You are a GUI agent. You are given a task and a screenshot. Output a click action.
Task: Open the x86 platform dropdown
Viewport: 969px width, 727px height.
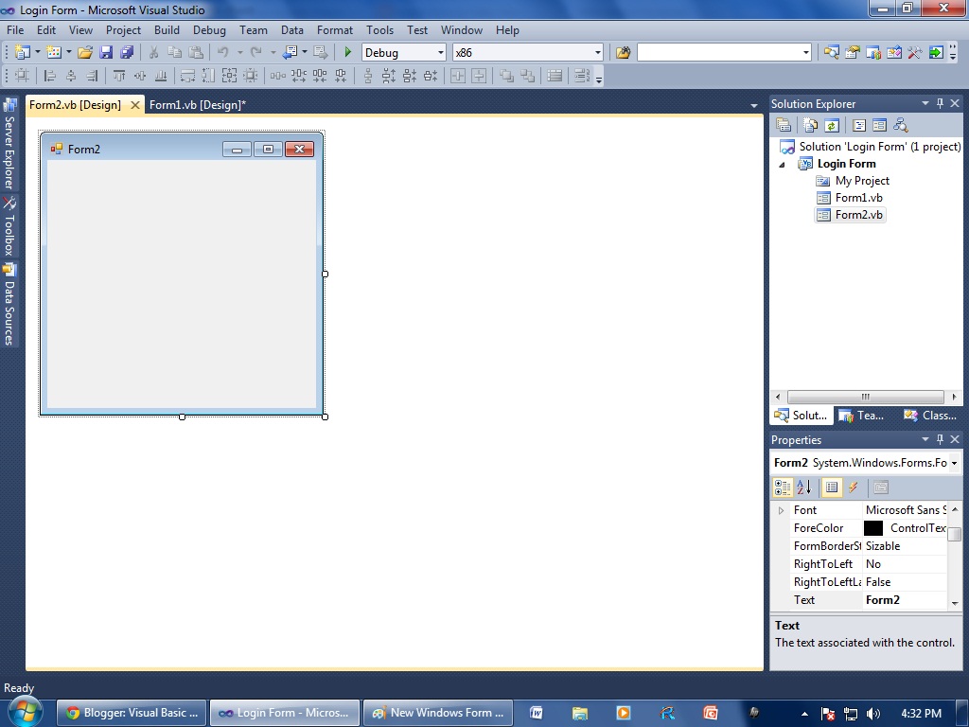click(600, 52)
